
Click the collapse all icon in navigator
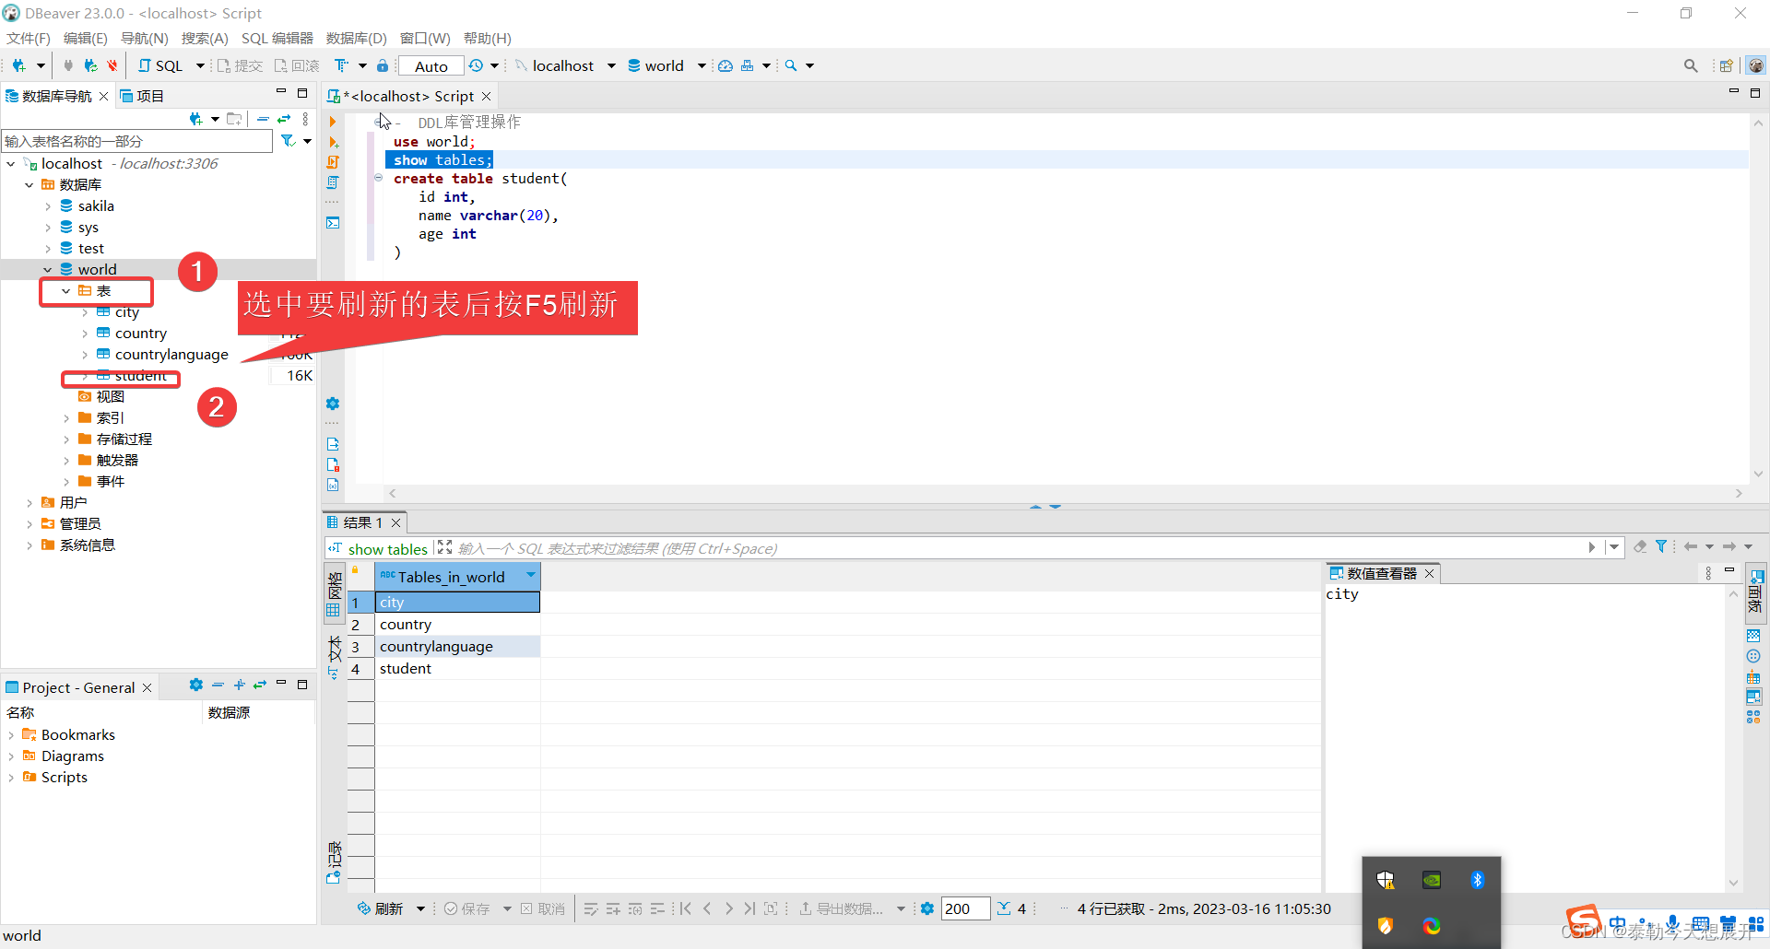point(263,119)
